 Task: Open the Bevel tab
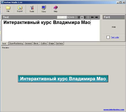click(x=36, y=43)
